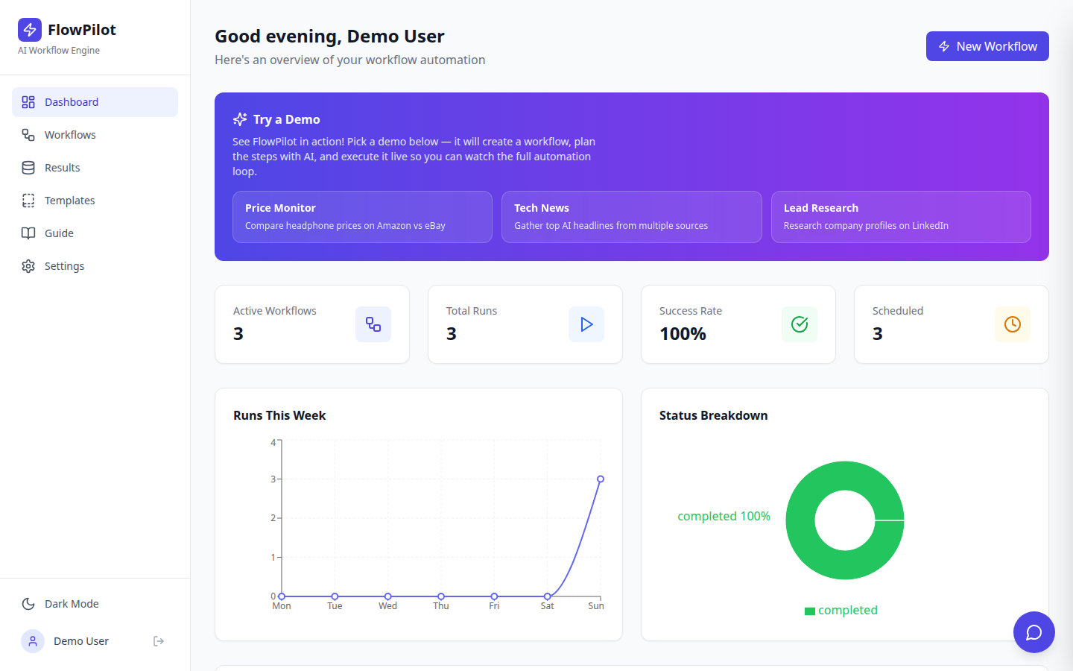Click the AI Workflow Engine tagline
Viewport: 1073px width, 671px height.
click(x=59, y=51)
